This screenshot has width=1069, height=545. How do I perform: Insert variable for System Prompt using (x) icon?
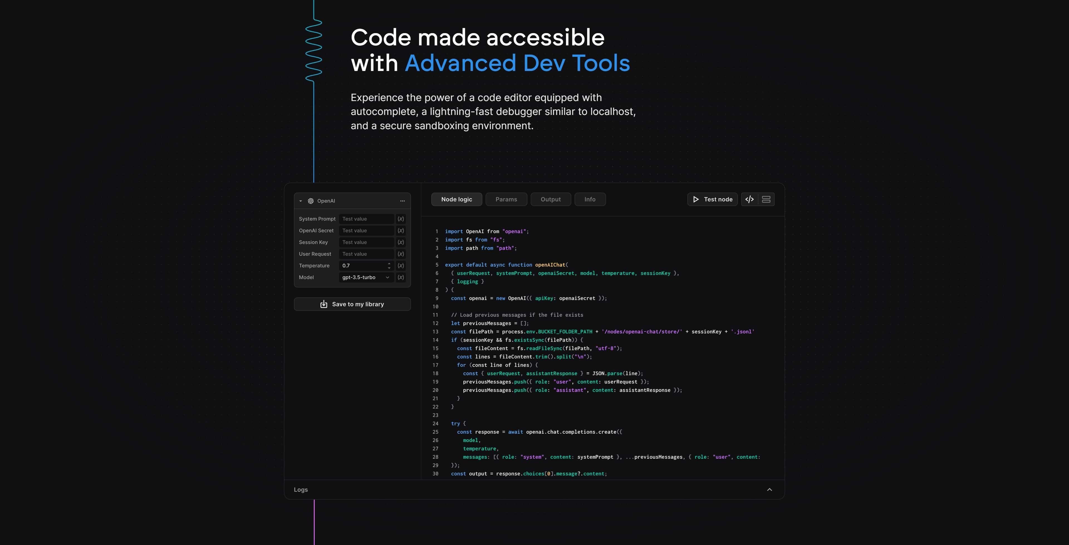pos(401,219)
